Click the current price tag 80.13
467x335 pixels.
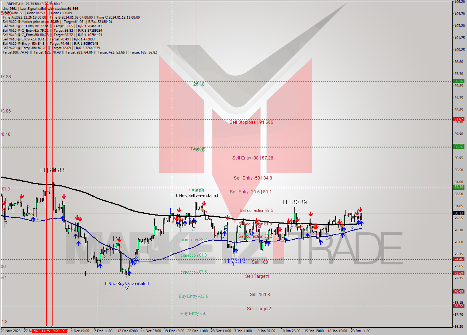pos(459,213)
